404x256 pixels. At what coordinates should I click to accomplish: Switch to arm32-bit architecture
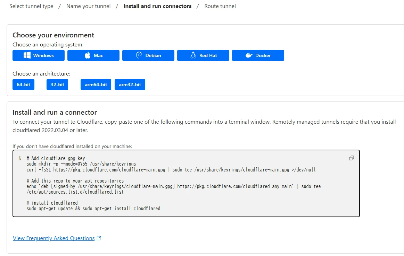(x=130, y=85)
